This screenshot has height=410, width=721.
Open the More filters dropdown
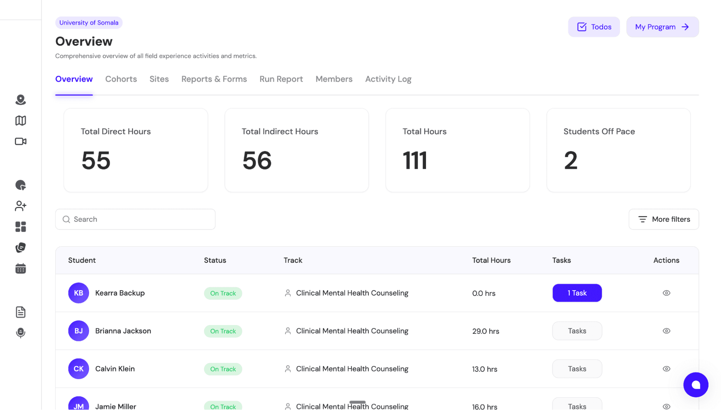663,219
